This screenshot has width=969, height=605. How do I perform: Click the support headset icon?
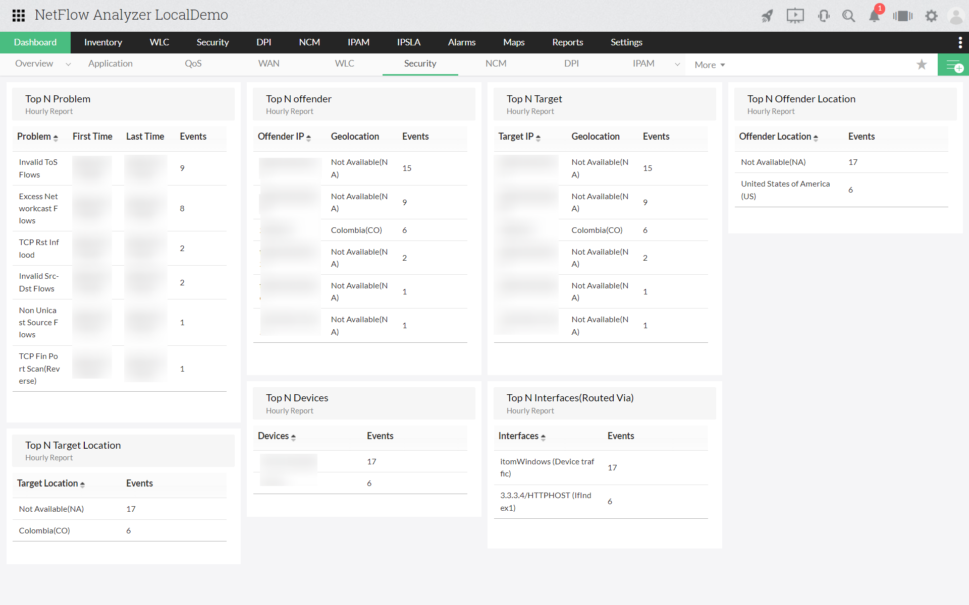click(823, 16)
